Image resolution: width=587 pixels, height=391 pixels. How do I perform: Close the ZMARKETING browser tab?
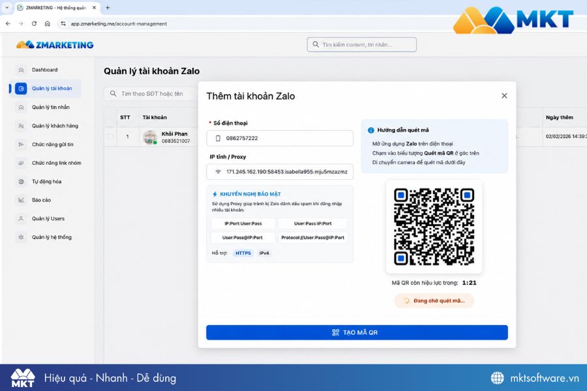[x=95, y=7]
